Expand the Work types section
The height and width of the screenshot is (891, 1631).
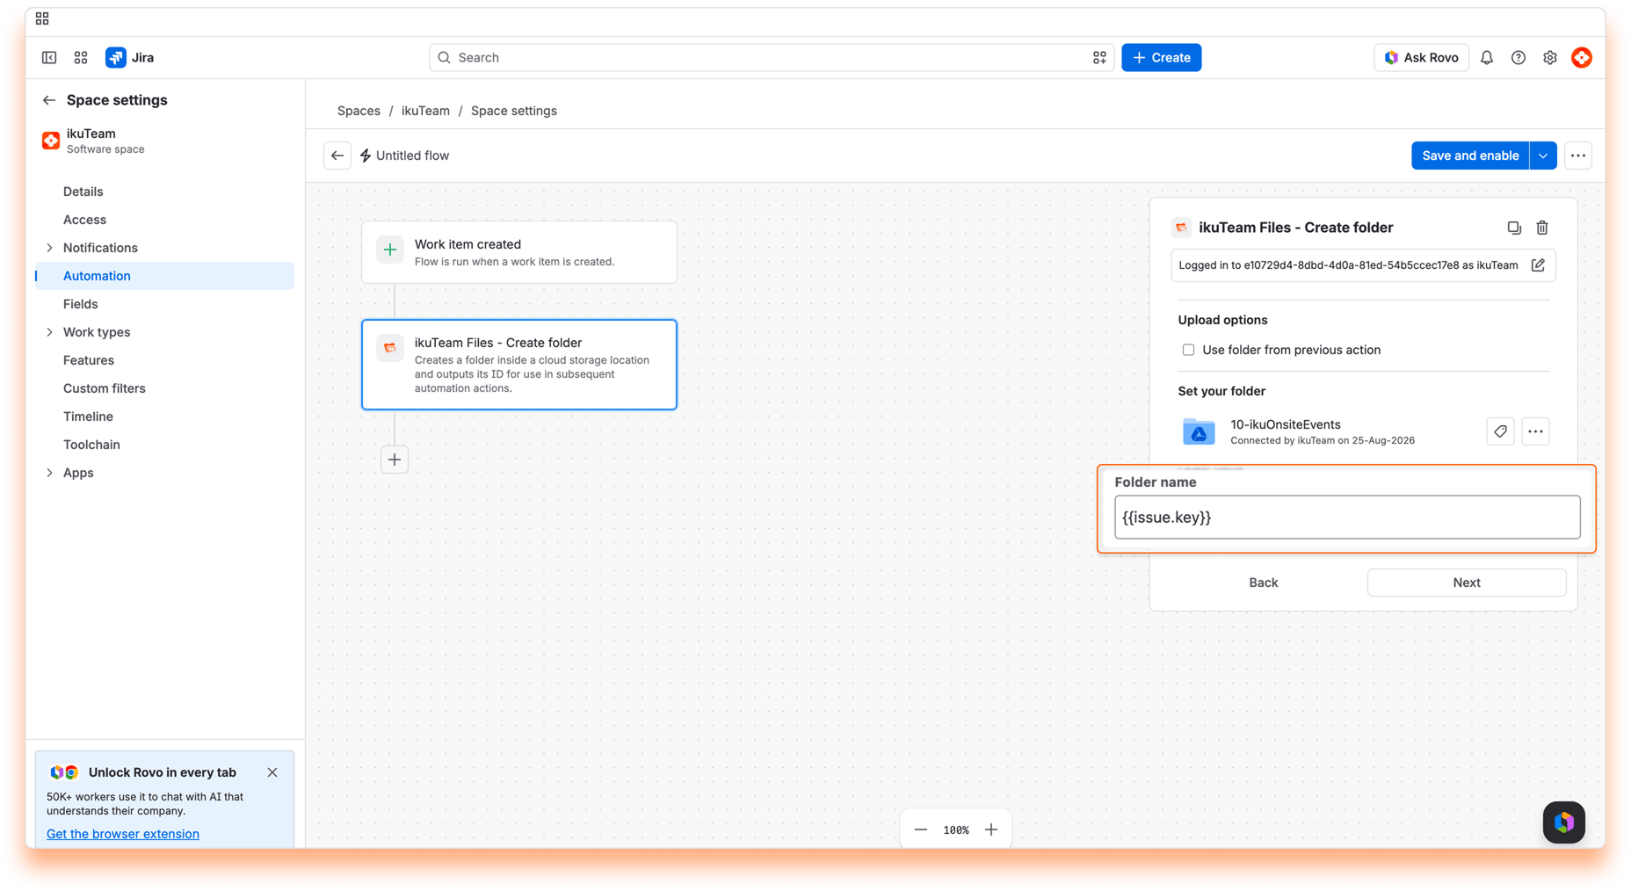[49, 332]
